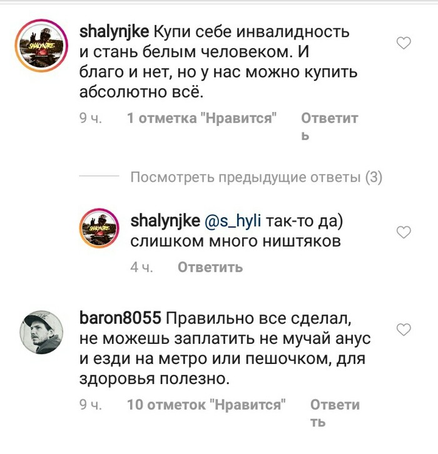The image size is (438, 454).
Task: Open the @s_hyli mention
Action: coord(233,221)
